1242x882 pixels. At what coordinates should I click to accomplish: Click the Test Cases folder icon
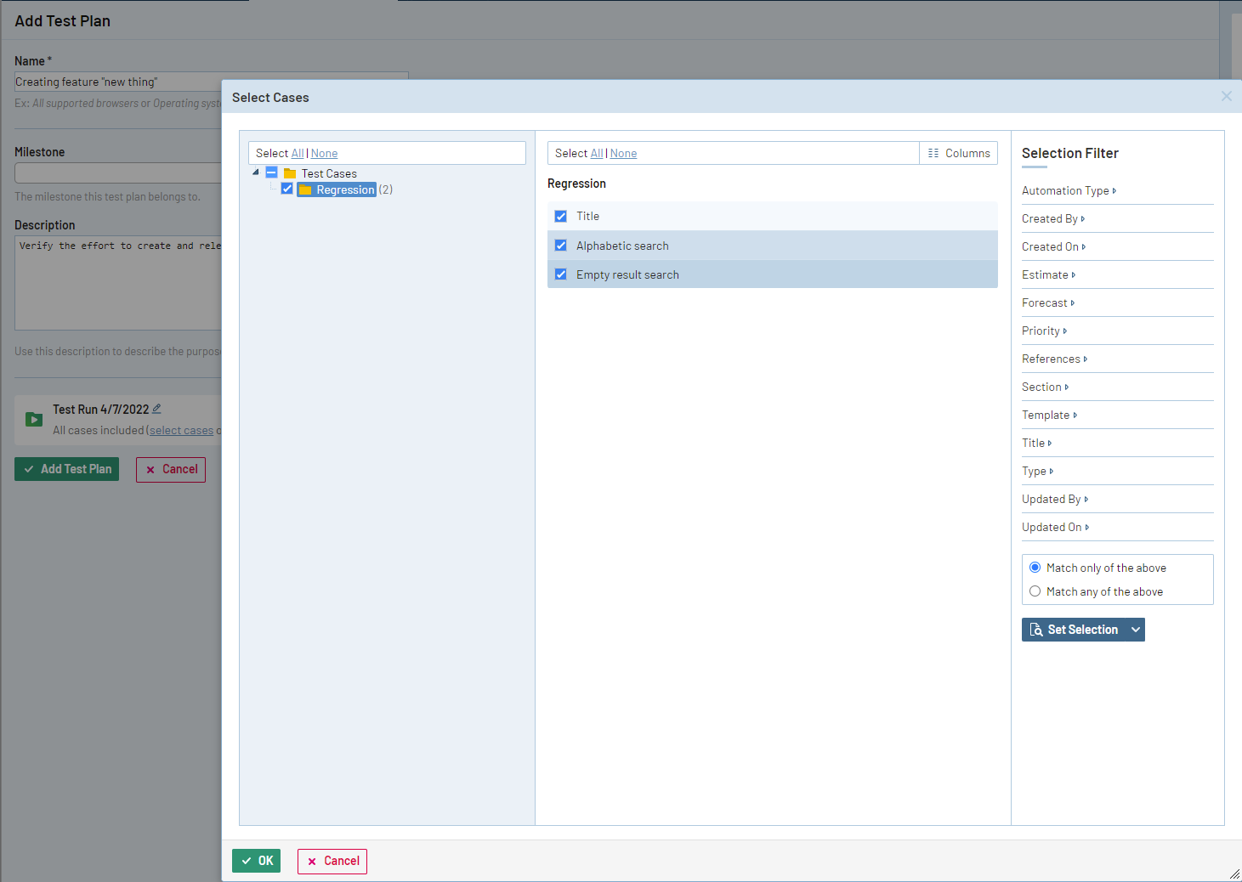click(288, 172)
